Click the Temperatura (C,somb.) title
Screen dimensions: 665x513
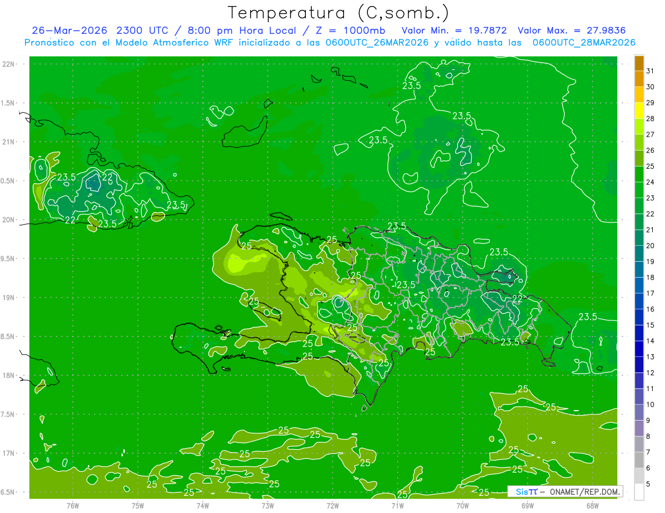[339, 13]
